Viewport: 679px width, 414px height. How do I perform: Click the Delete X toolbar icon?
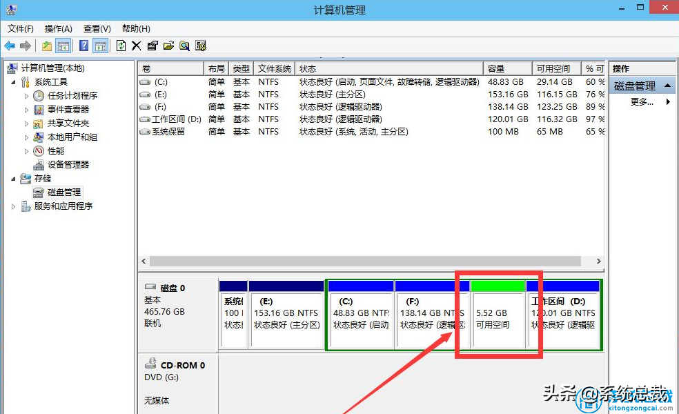[137, 46]
